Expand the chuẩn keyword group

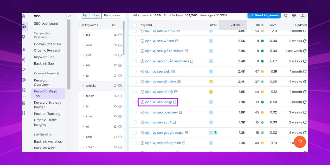pos(83,147)
